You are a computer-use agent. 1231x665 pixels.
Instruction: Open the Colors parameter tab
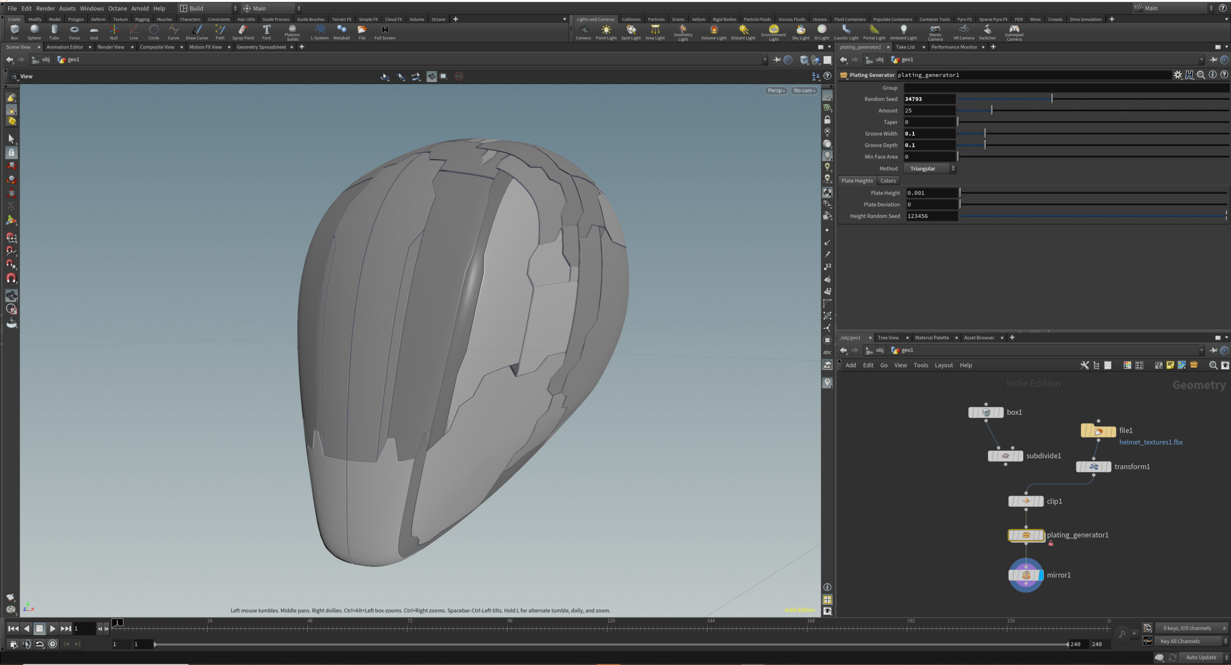click(888, 181)
